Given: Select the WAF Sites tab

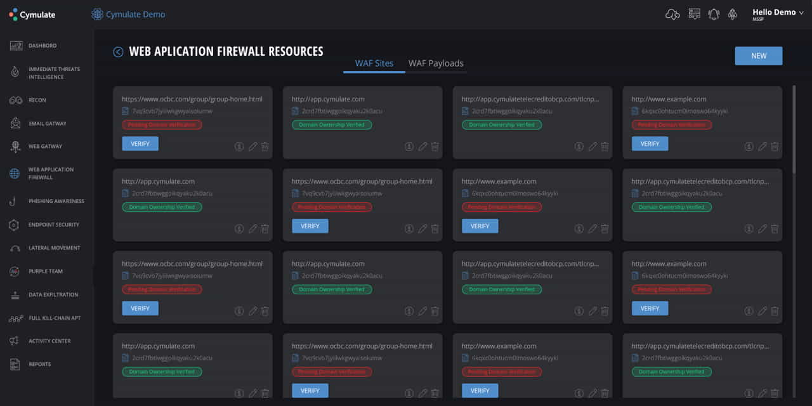Looking at the screenshot, I should (x=374, y=63).
